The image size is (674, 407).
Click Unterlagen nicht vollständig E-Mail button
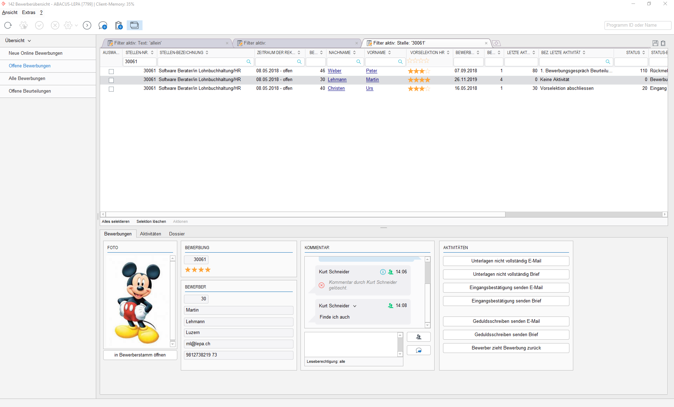point(506,260)
